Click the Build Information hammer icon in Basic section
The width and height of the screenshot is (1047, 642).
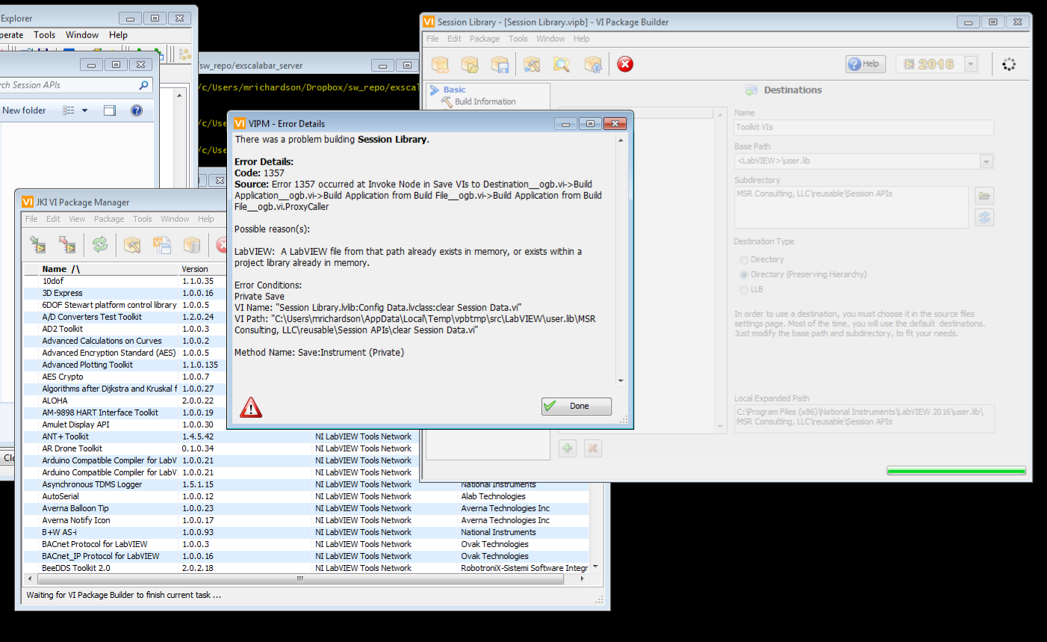447,102
